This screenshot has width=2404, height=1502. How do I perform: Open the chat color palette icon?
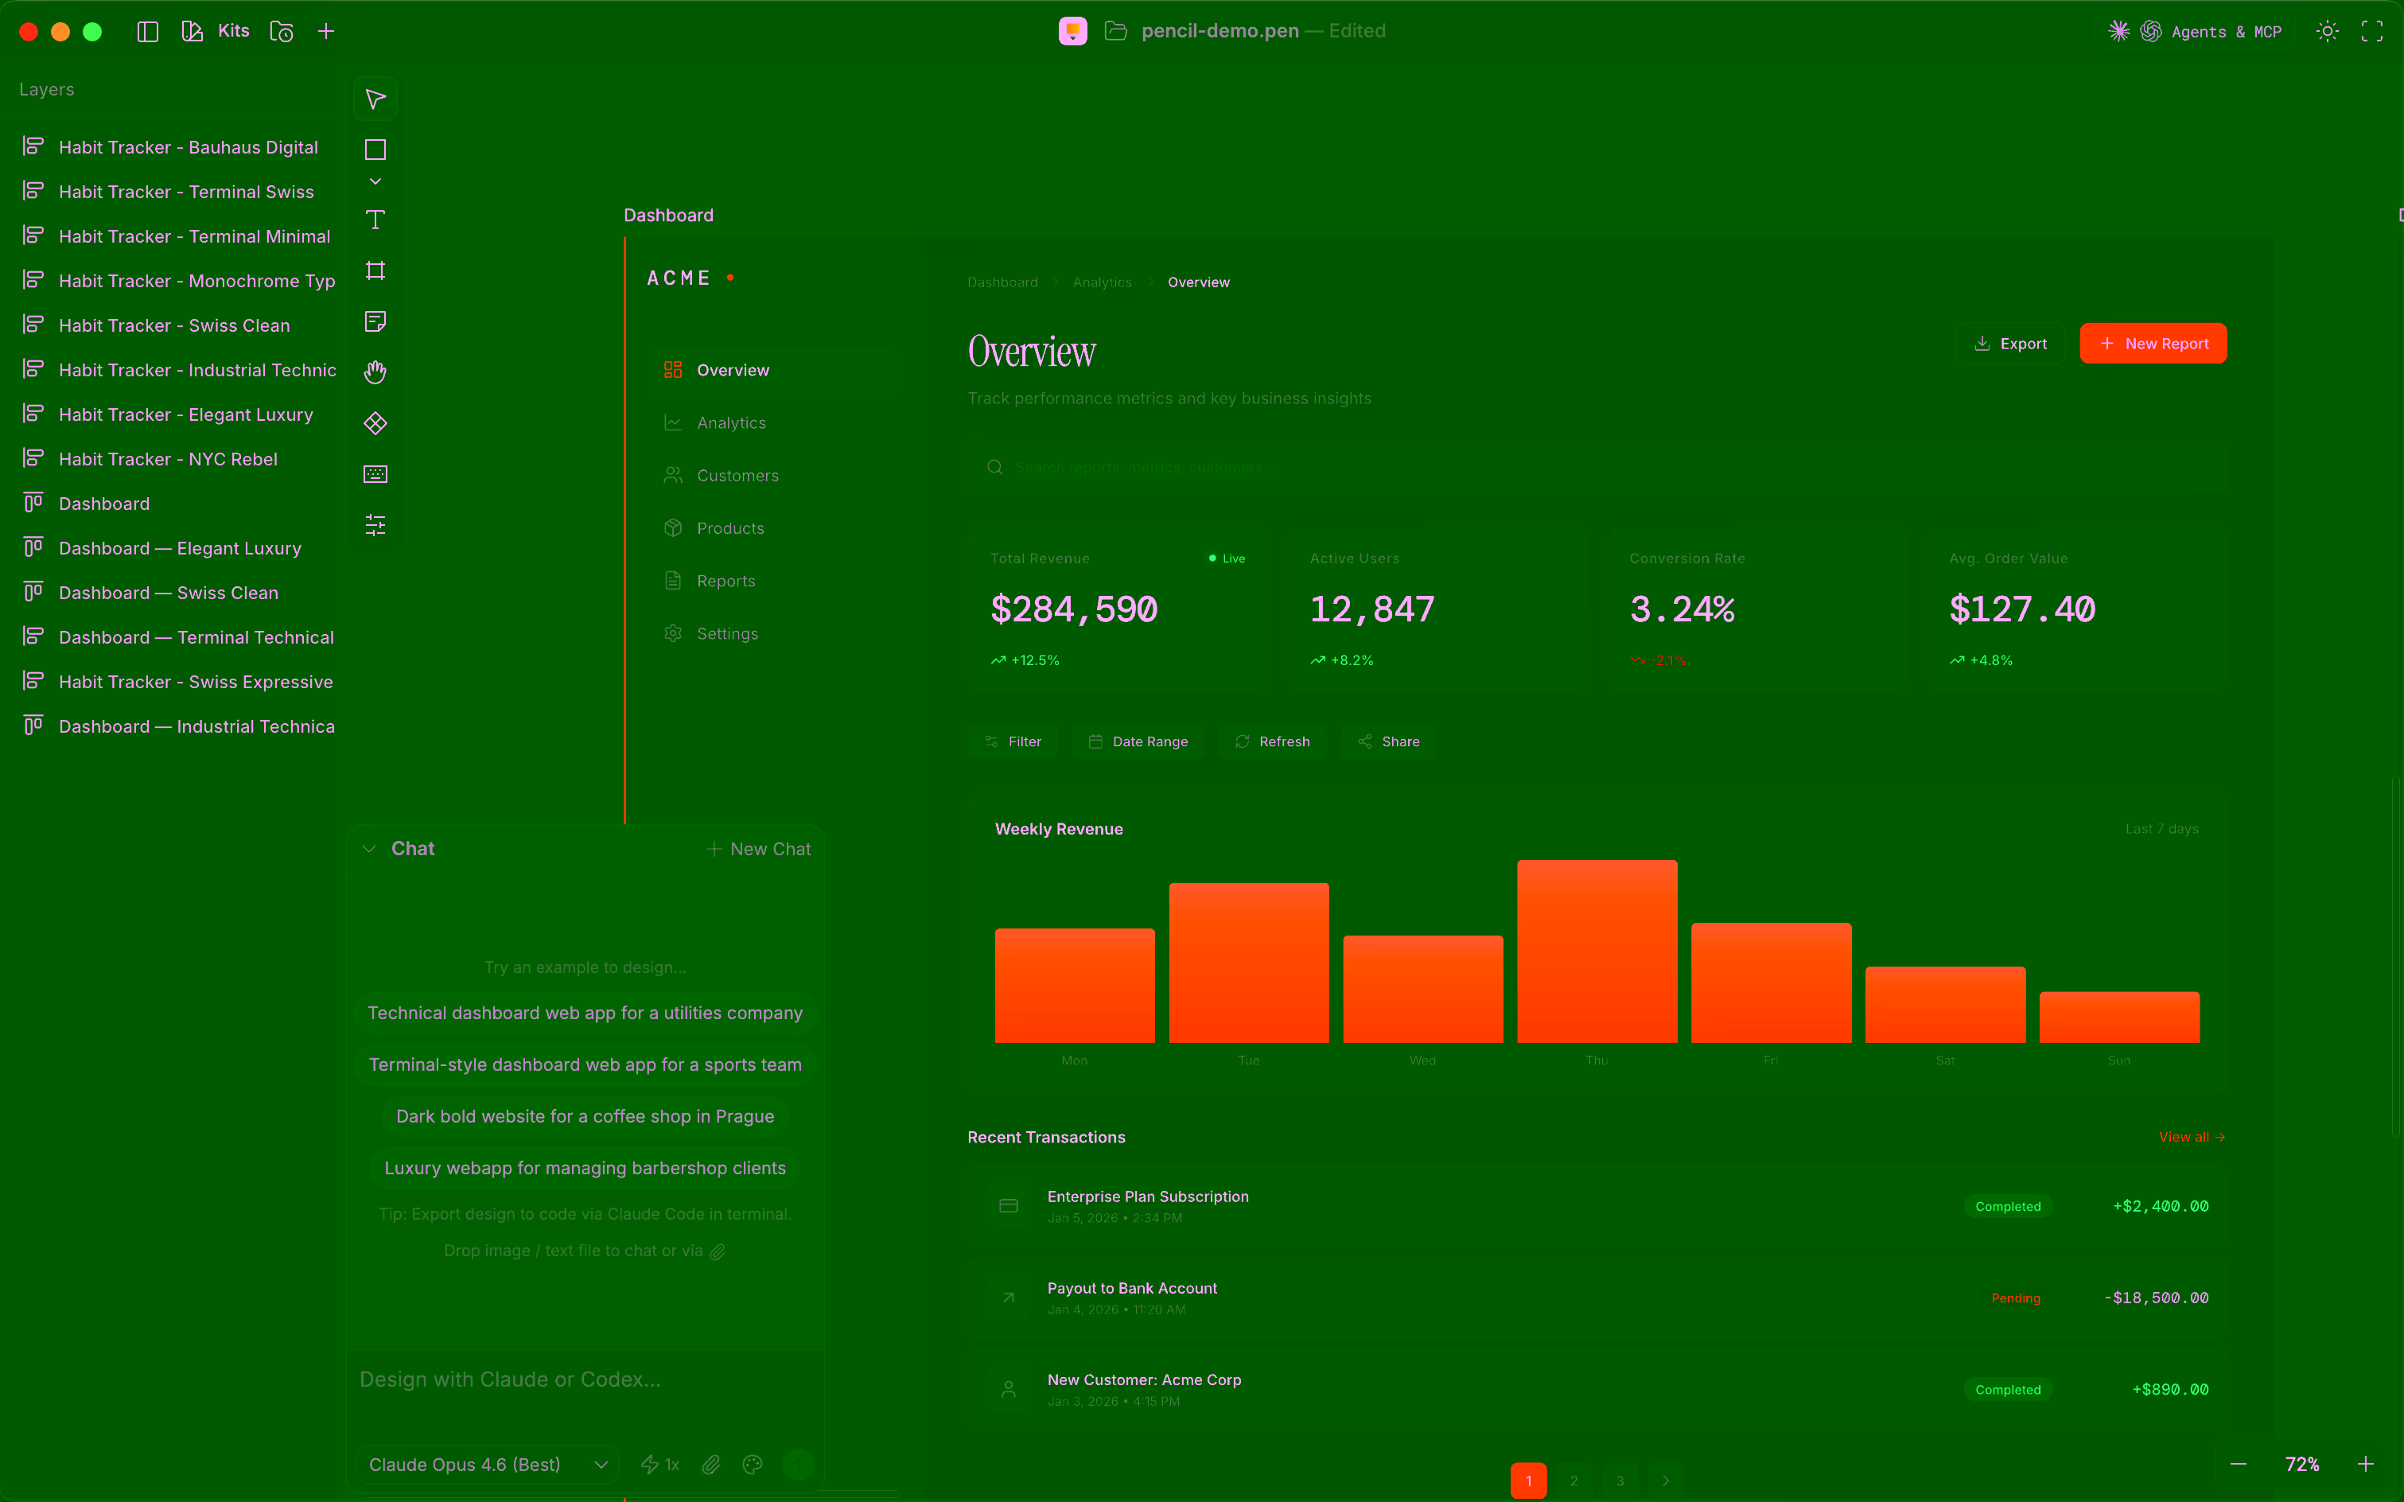point(753,1465)
